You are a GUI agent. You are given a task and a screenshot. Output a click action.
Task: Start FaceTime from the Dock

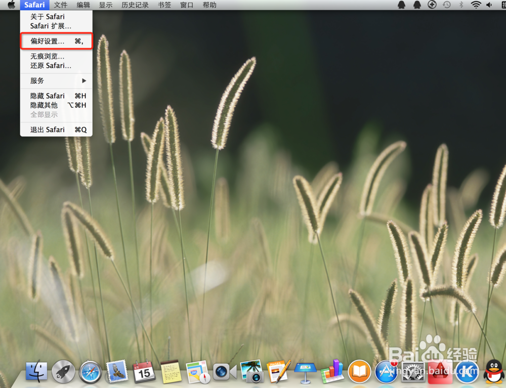pos(225,371)
